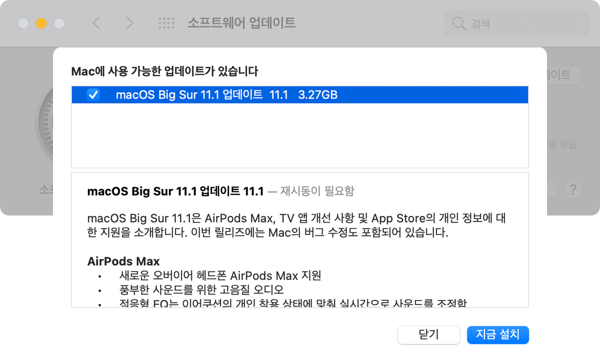Screen dimensions: 600x362
Task: Click the AirPods Max heading in release notes
Action: click(123, 261)
